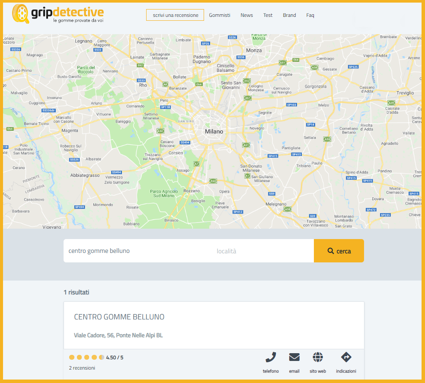Click the indicazioni directions icon
This screenshot has width=425, height=383.
pos(346,357)
